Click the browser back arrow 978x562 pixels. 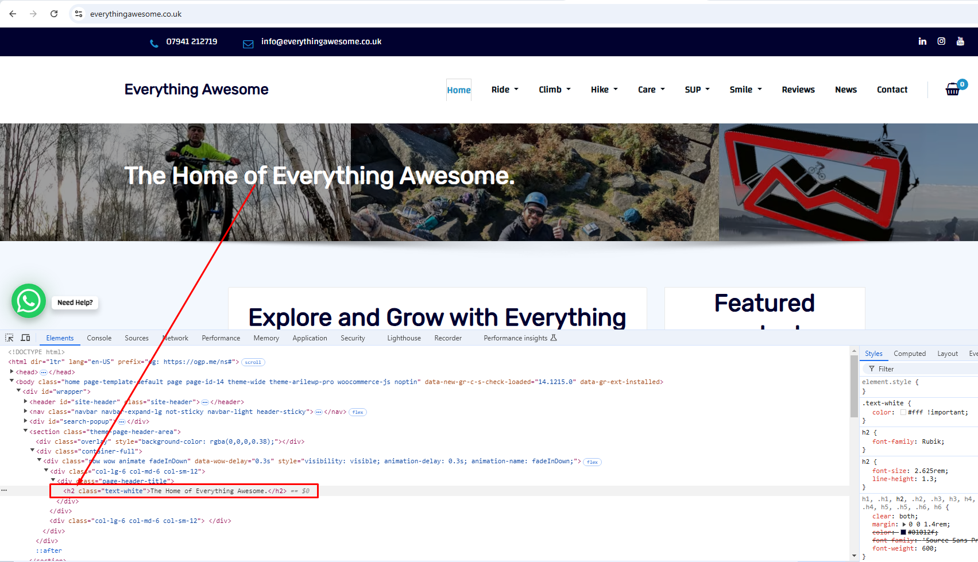(13, 14)
